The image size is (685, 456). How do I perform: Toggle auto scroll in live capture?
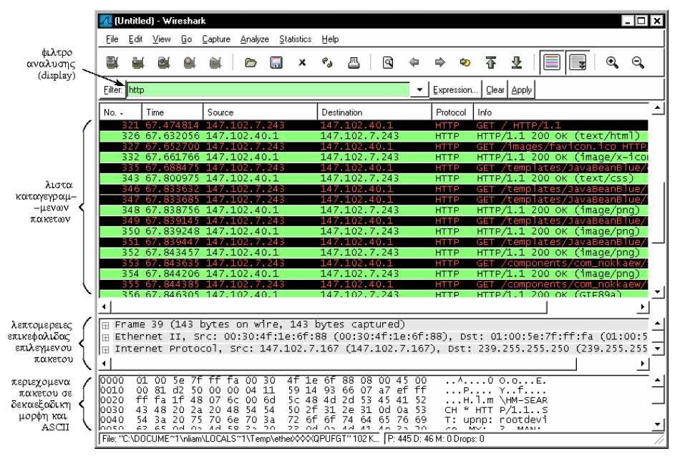[x=578, y=62]
